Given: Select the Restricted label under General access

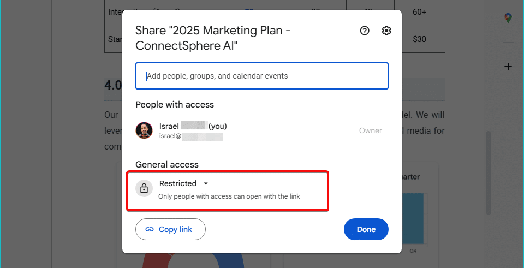Looking at the screenshot, I should click(178, 183).
